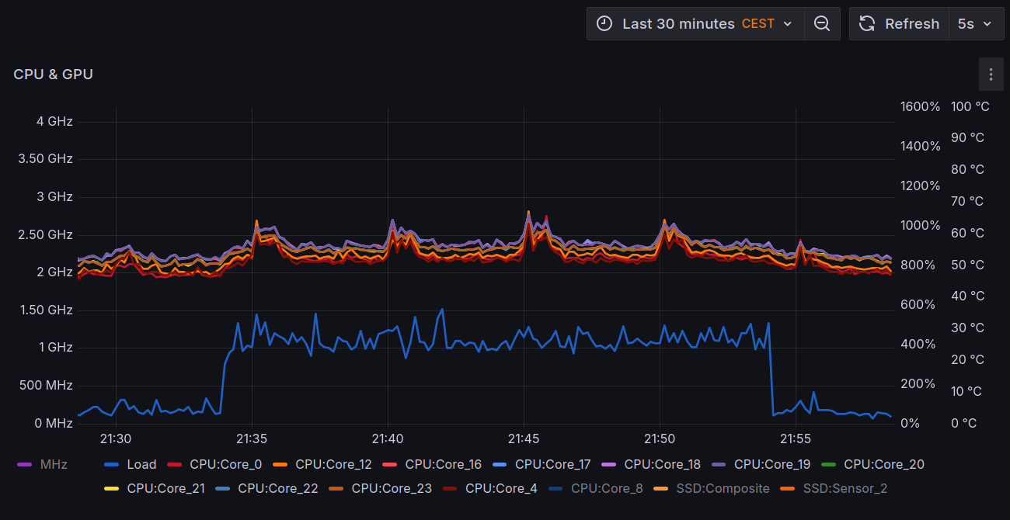The height and width of the screenshot is (520, 1010).
Task: Click the CPU:Core_8 legend entry
Action: [x=606, y=489]
